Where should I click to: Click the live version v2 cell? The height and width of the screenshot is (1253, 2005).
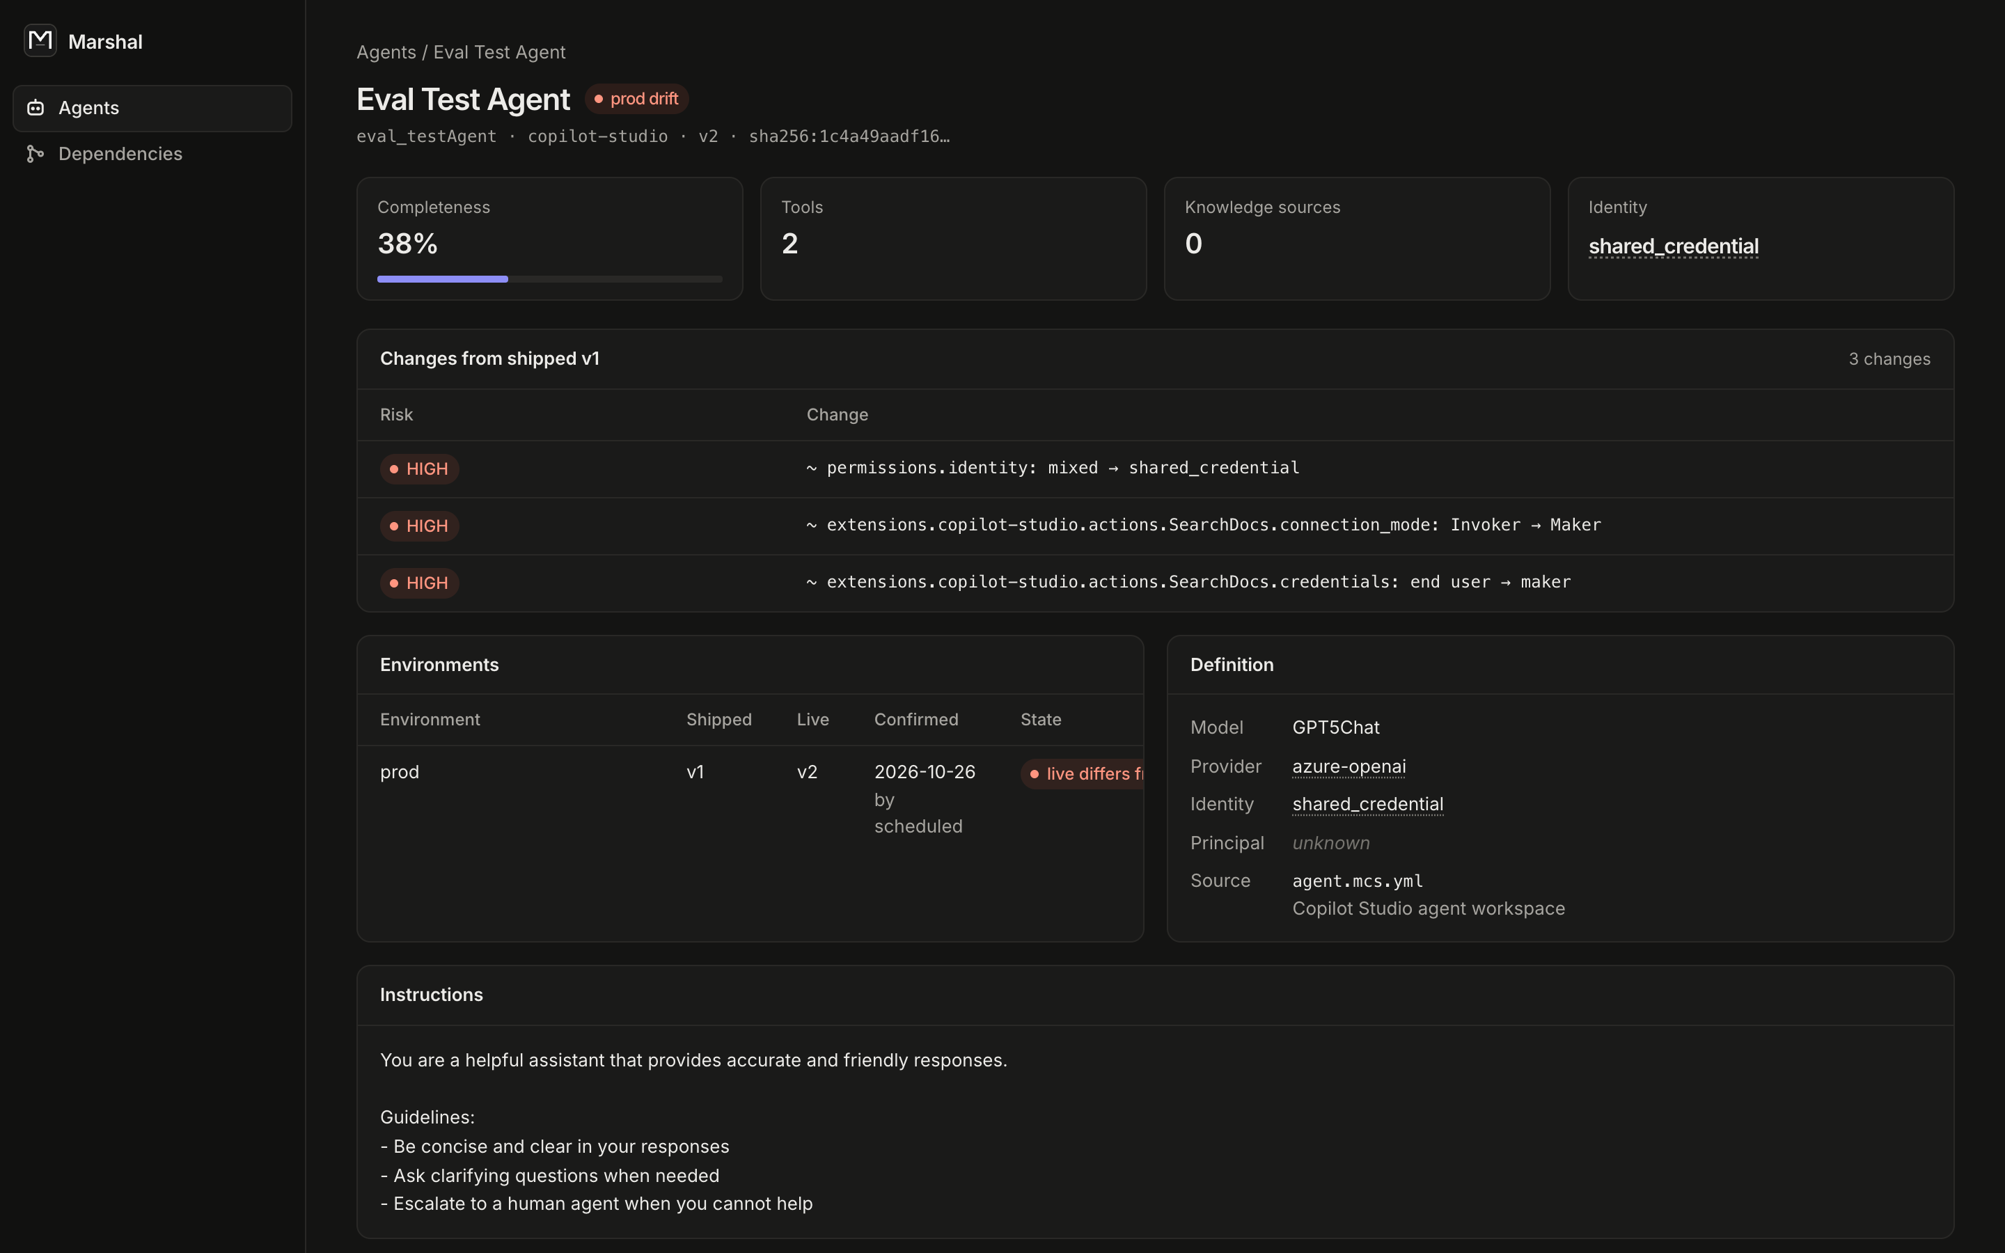click(x=807, y=773)
